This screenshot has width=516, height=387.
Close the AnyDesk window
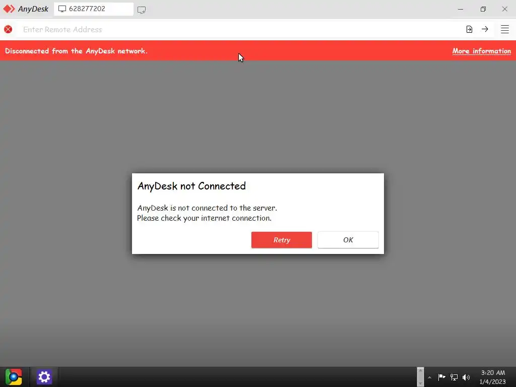(504, 9)
